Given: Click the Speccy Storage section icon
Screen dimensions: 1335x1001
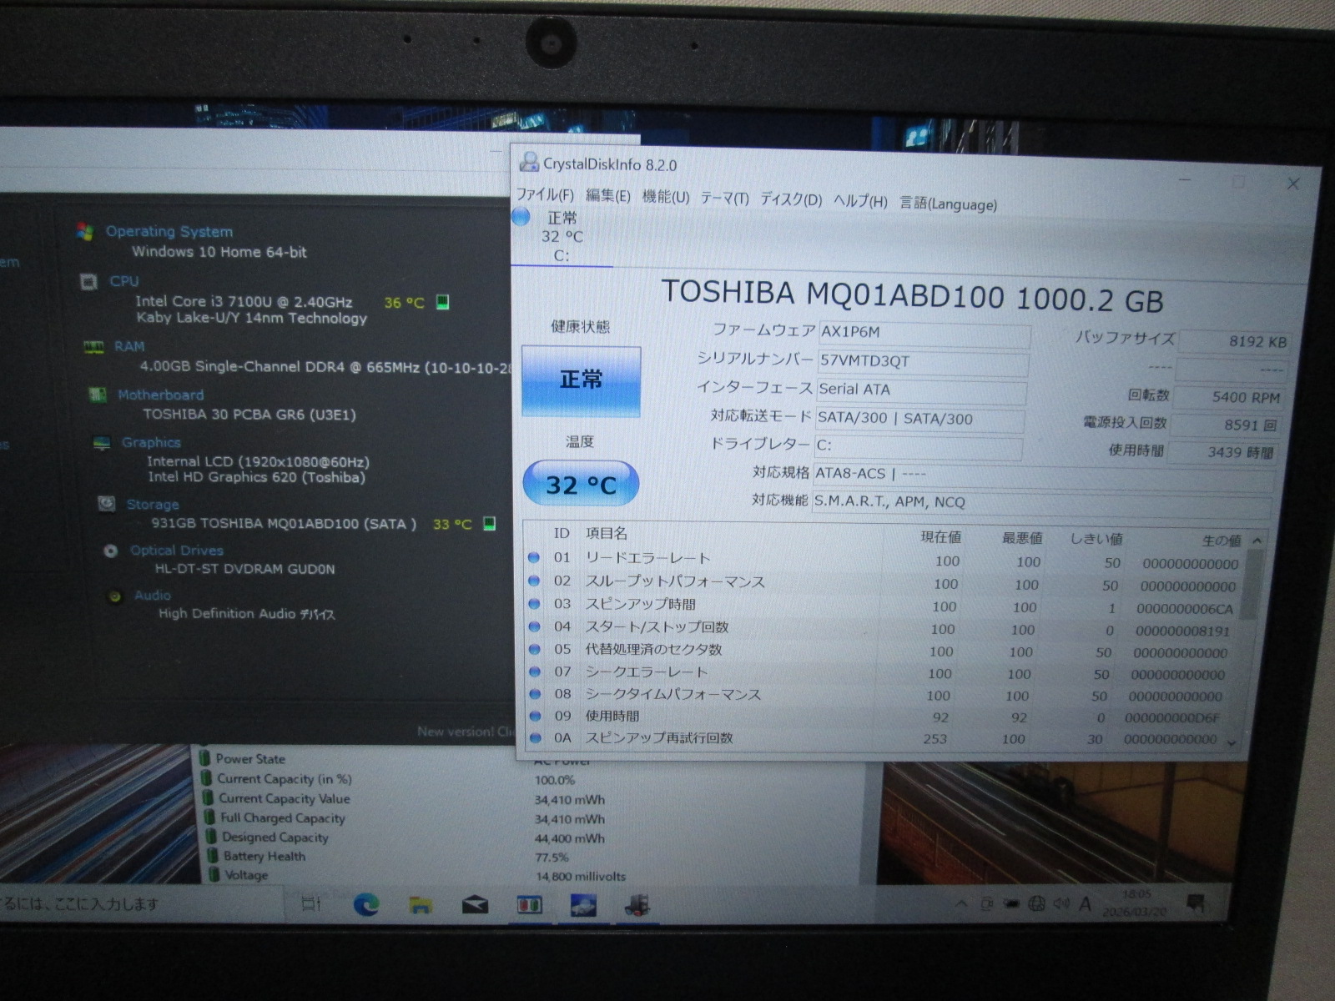Looking at the screenshot, I should 107,504.
